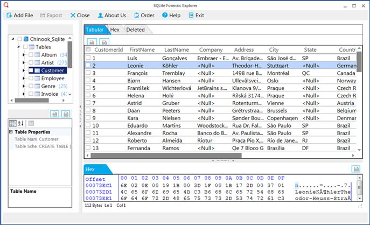370x225 pixels.
Task: Click the Artist table icon
Action: [37, 62]
